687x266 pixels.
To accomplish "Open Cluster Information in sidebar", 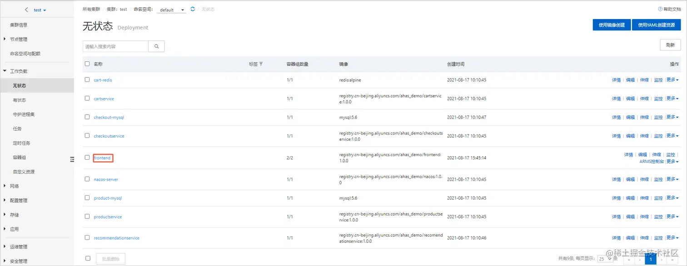I will click(19, 25).
